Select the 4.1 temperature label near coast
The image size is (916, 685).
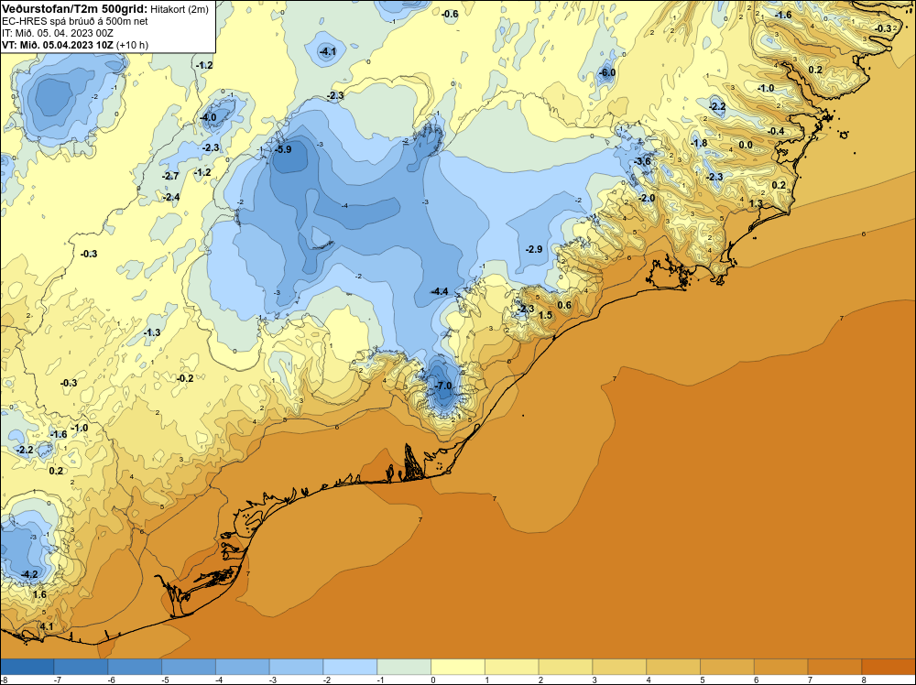click(46, 626)
